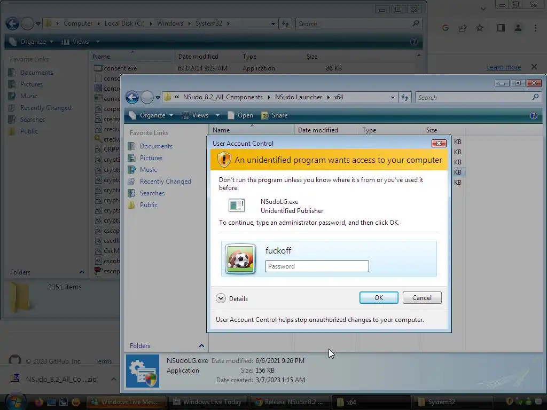The image size is (547, 410).
Task: Close the User Account Control dialog
Action: [x=439, y=143]
